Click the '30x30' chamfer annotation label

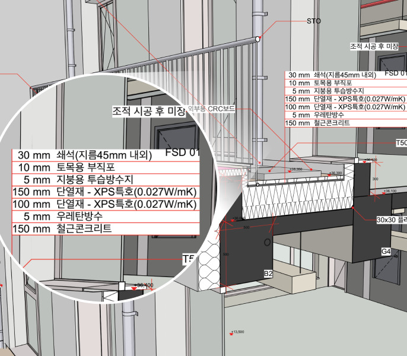tap(392, 220)
